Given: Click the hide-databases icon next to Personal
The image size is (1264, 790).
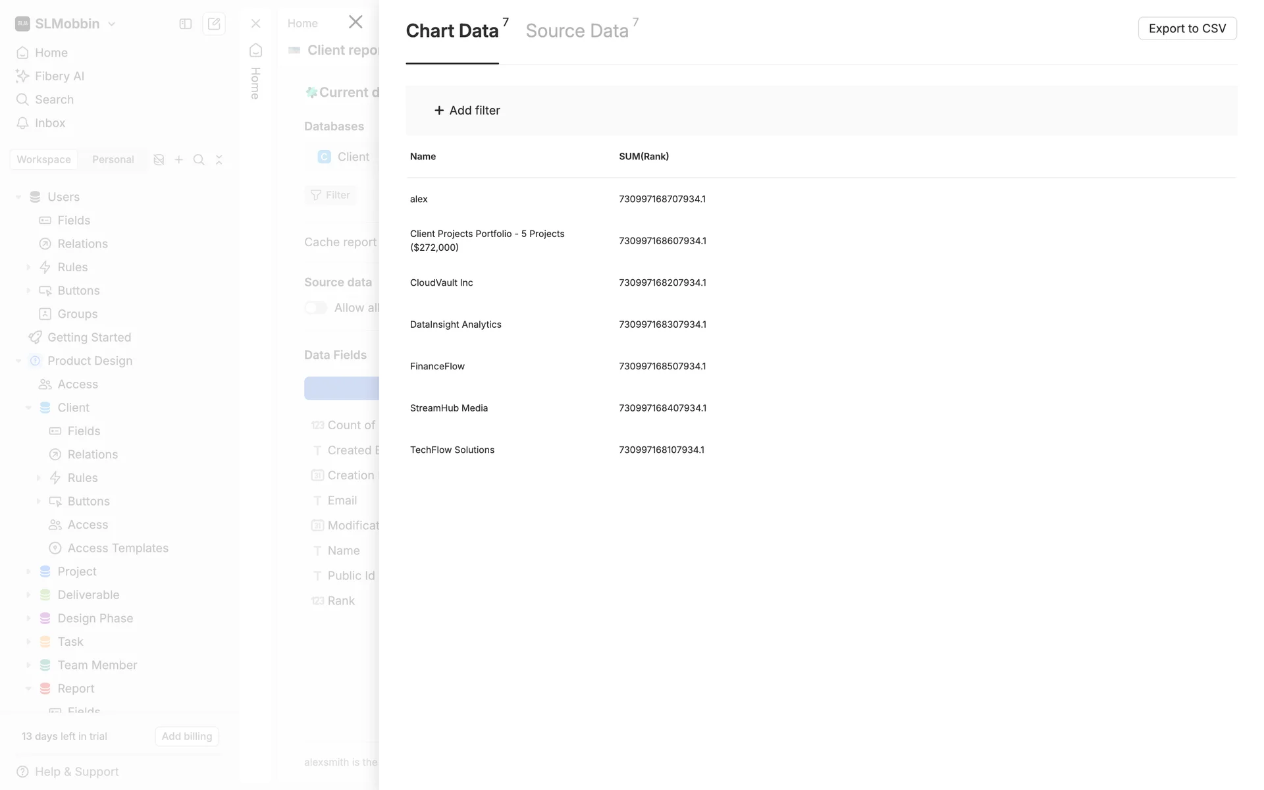Looking at the screenshot, I should point(159,160).
